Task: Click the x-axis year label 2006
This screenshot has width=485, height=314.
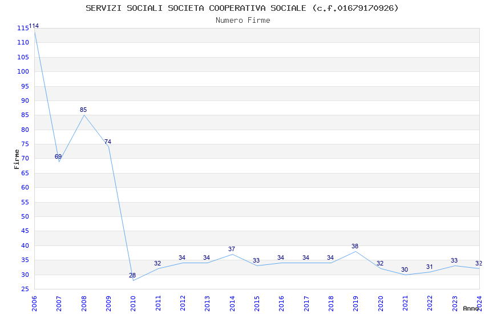Action: pyautogui.click(x=34, y=303)
